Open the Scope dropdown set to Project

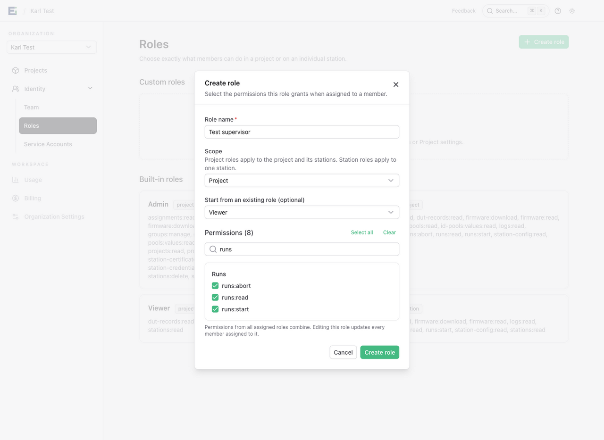point(302,181)
